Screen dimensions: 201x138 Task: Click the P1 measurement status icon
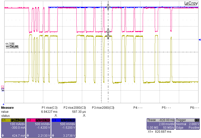click(56, 115)
